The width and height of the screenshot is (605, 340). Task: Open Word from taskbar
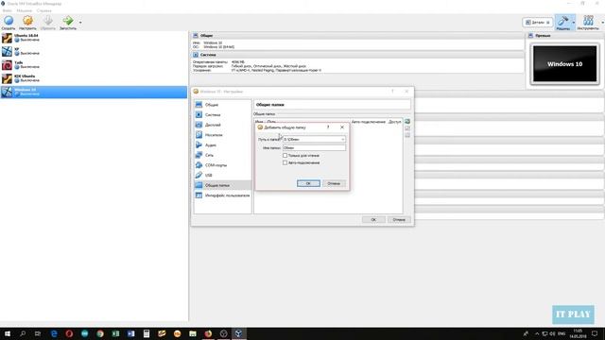(x=130, y=333)
